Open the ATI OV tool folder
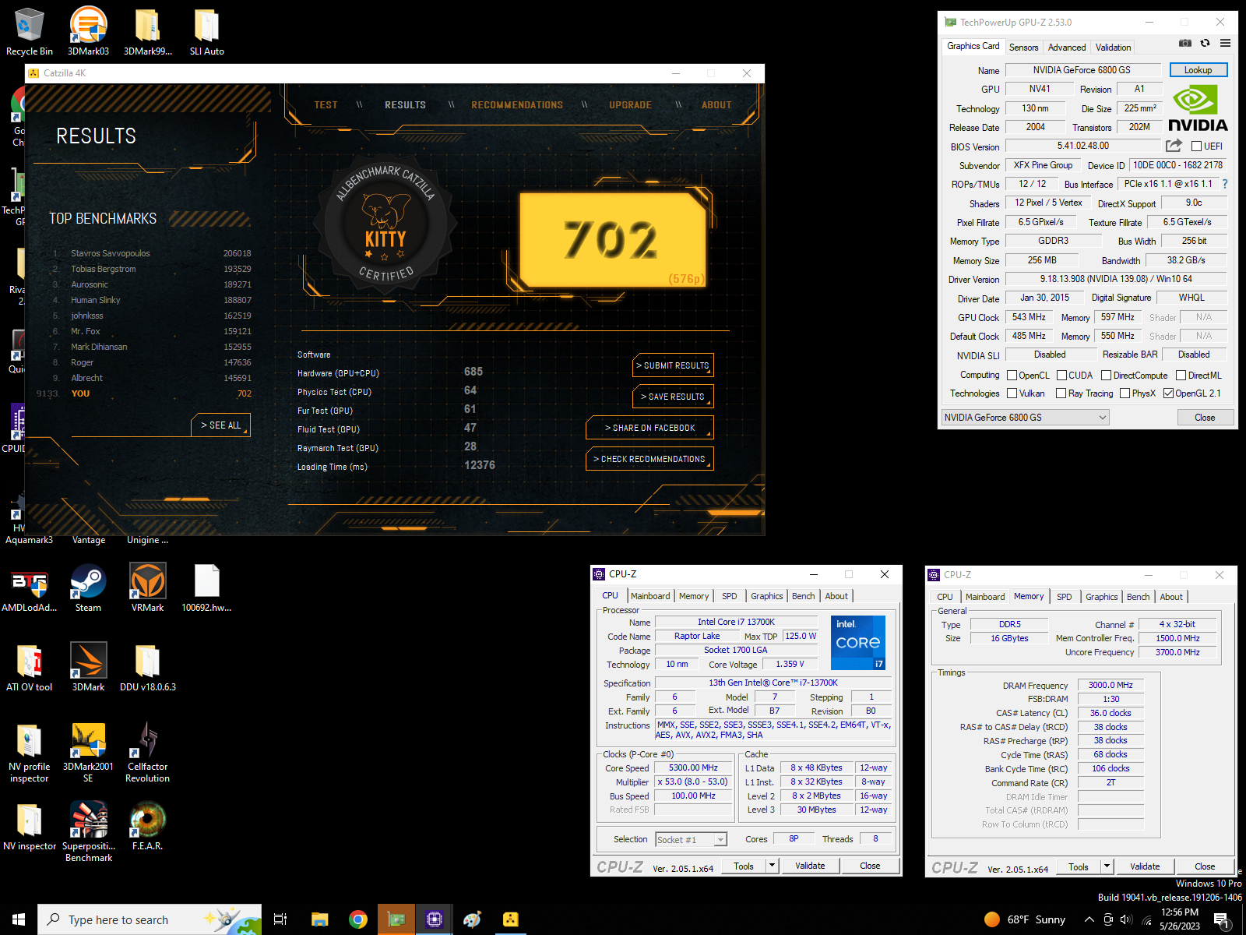The height and width of the screenshot is (935, 1246). point(29,668)
